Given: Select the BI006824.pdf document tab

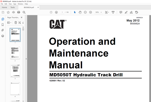Looking at the screenshot, I should [x=29, y=7].
